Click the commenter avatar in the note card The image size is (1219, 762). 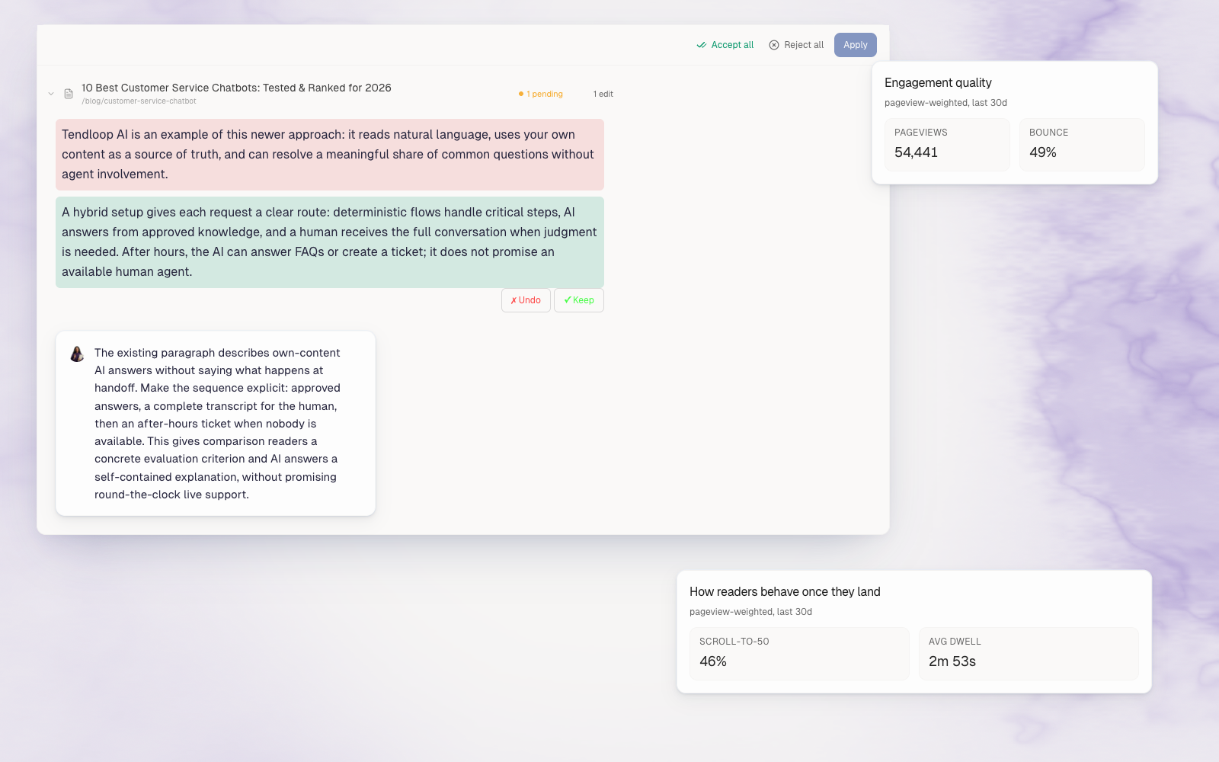pyautogui.click(x=77, y=354)
